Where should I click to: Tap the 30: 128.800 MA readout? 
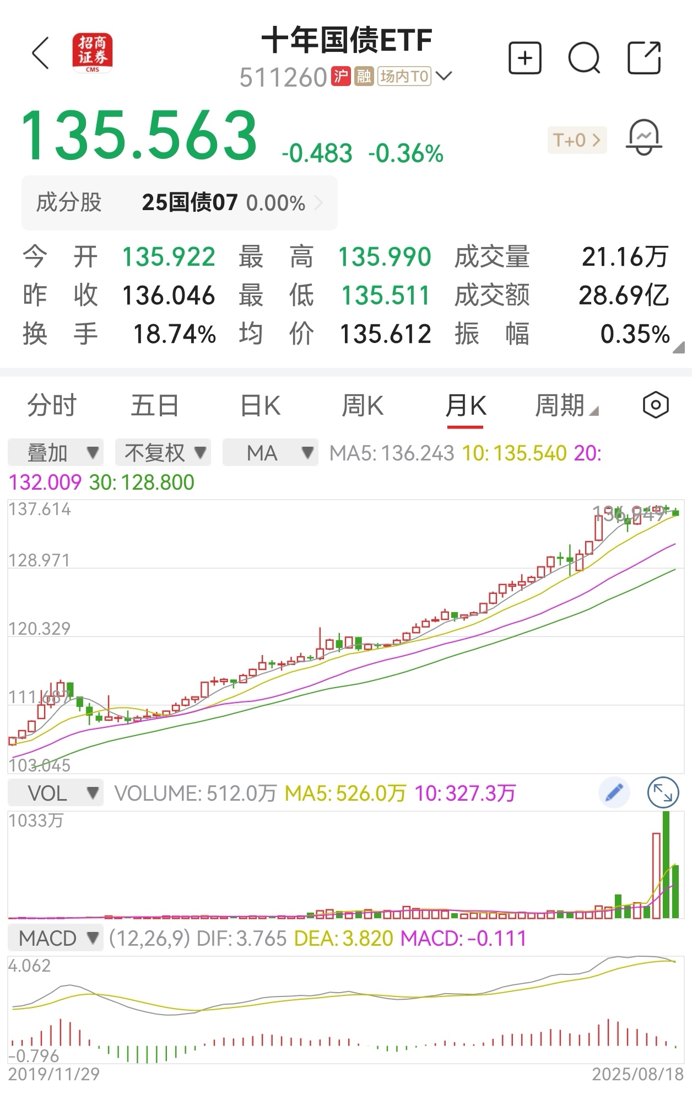pyautogui.click(x=142, y=483)
